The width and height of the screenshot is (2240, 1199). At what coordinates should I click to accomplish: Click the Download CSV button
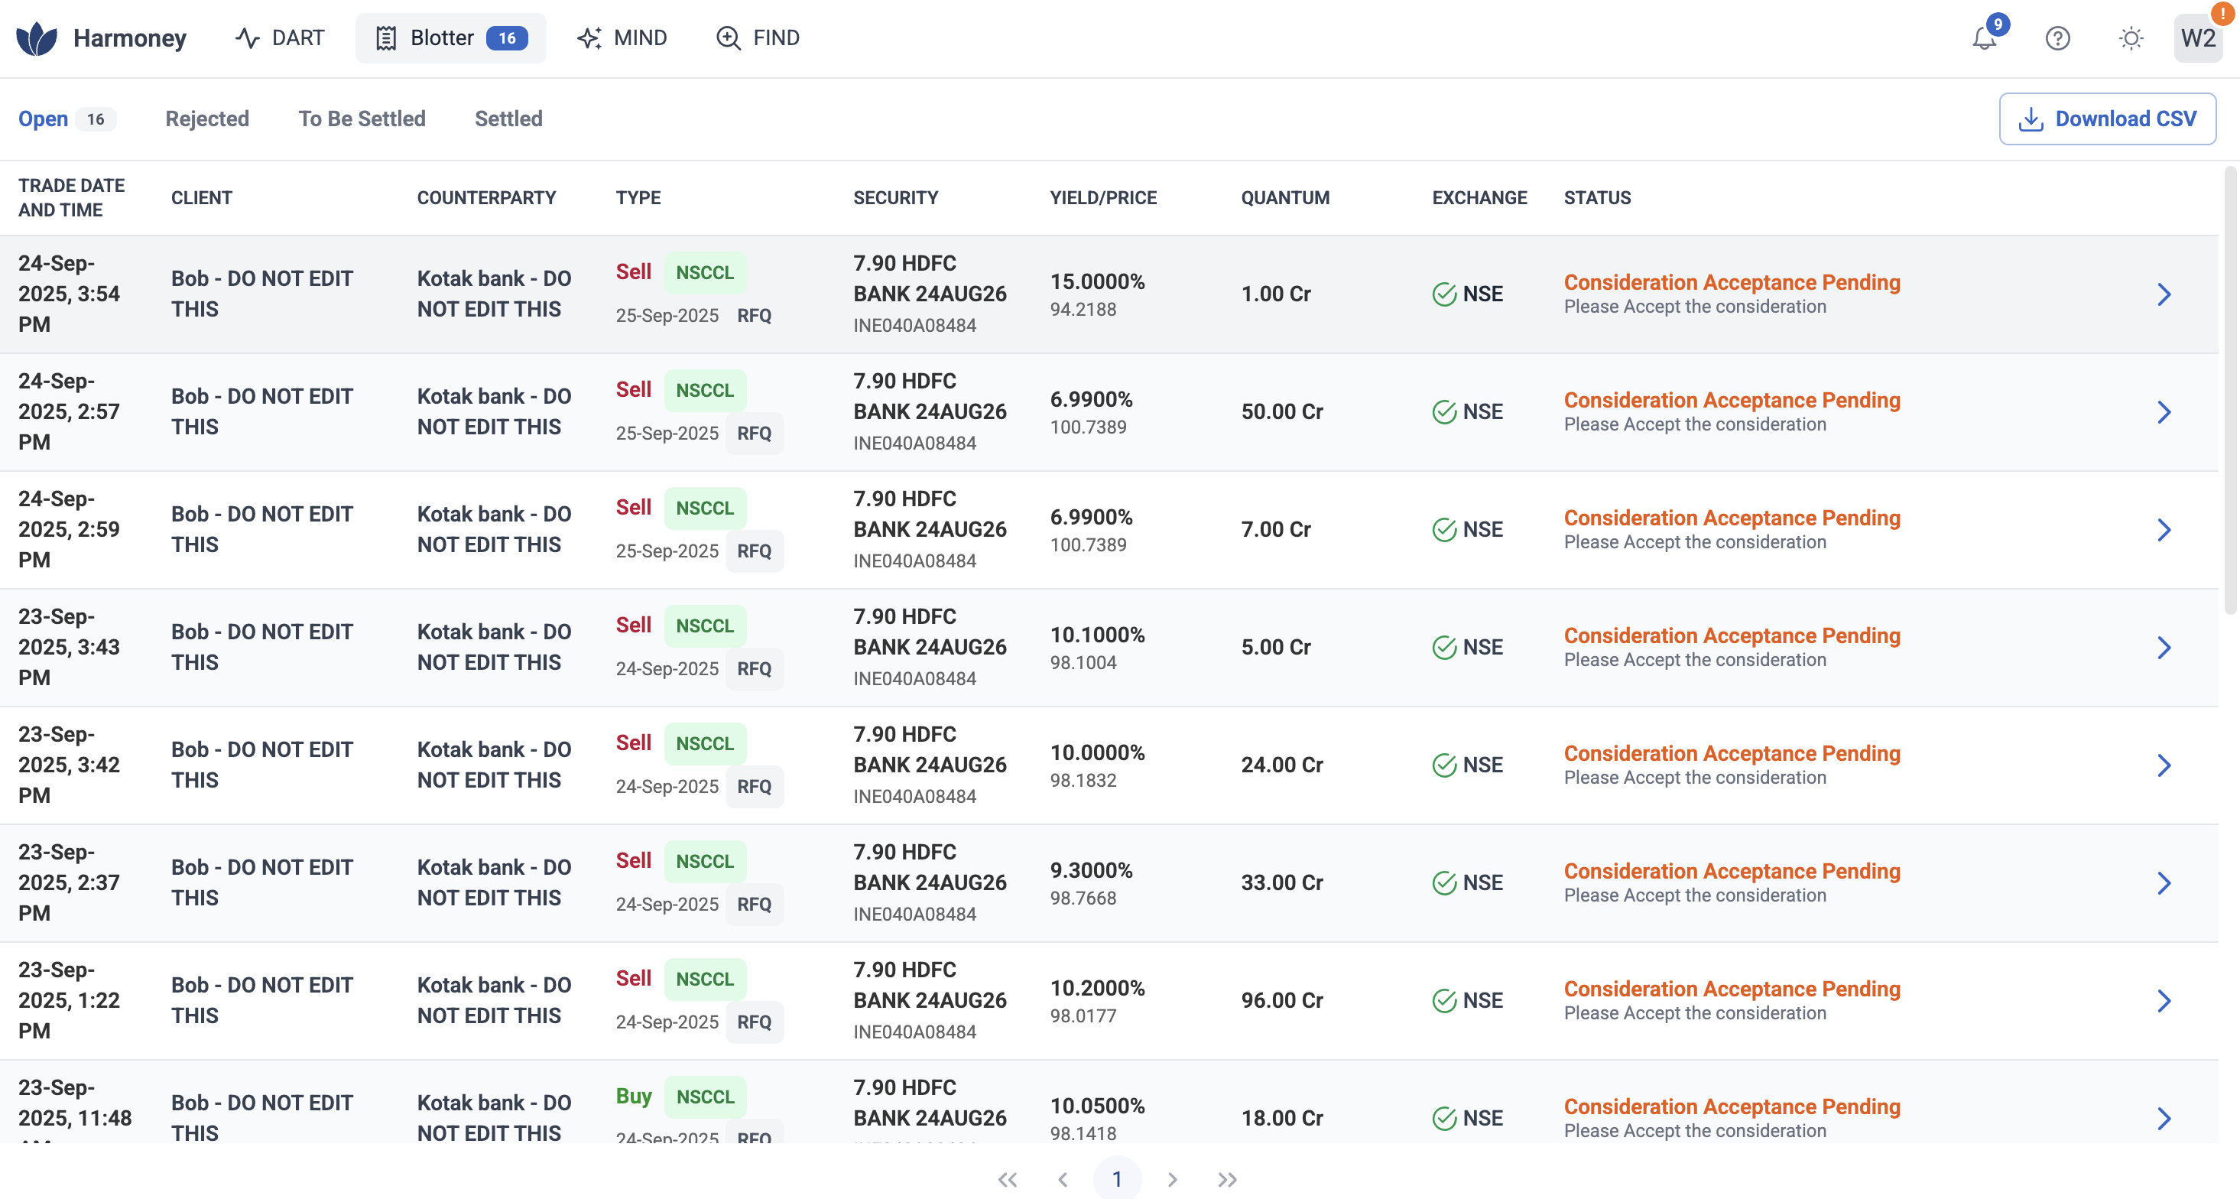(x=2107, y=119)
